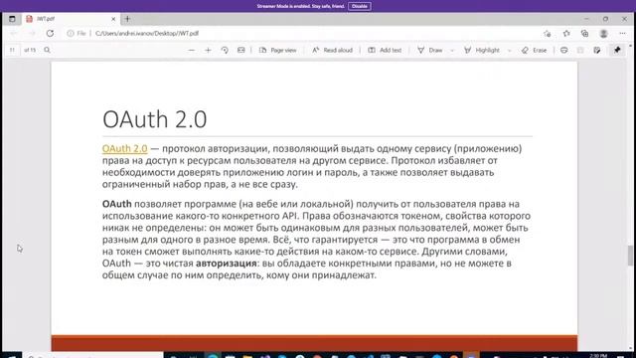Click the OAuth 2.0 slide heading
Viewport: 636px width, 358px height.
[155, 119]
